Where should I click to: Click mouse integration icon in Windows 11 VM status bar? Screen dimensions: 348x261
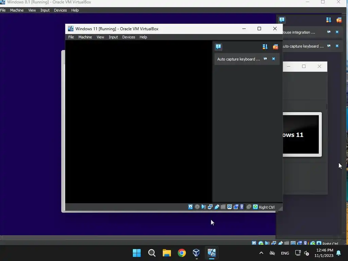(249, 207)
